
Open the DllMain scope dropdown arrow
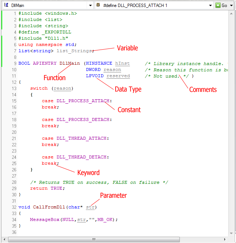[90, 6]
